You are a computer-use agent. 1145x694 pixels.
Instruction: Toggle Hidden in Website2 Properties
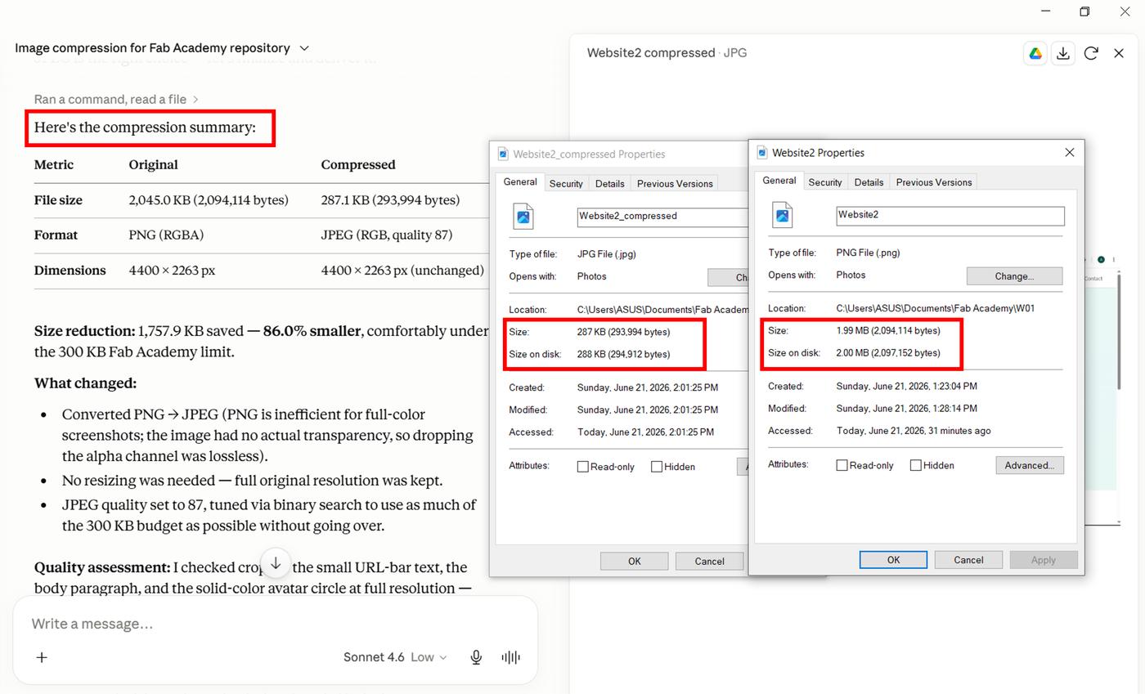coord(916,465)
